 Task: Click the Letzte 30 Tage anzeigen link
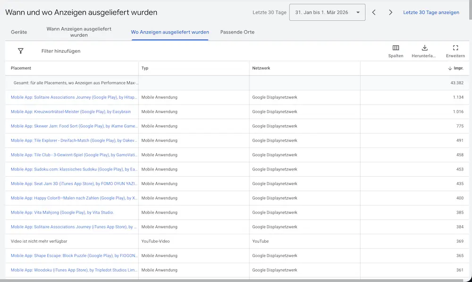pos(431,12)
